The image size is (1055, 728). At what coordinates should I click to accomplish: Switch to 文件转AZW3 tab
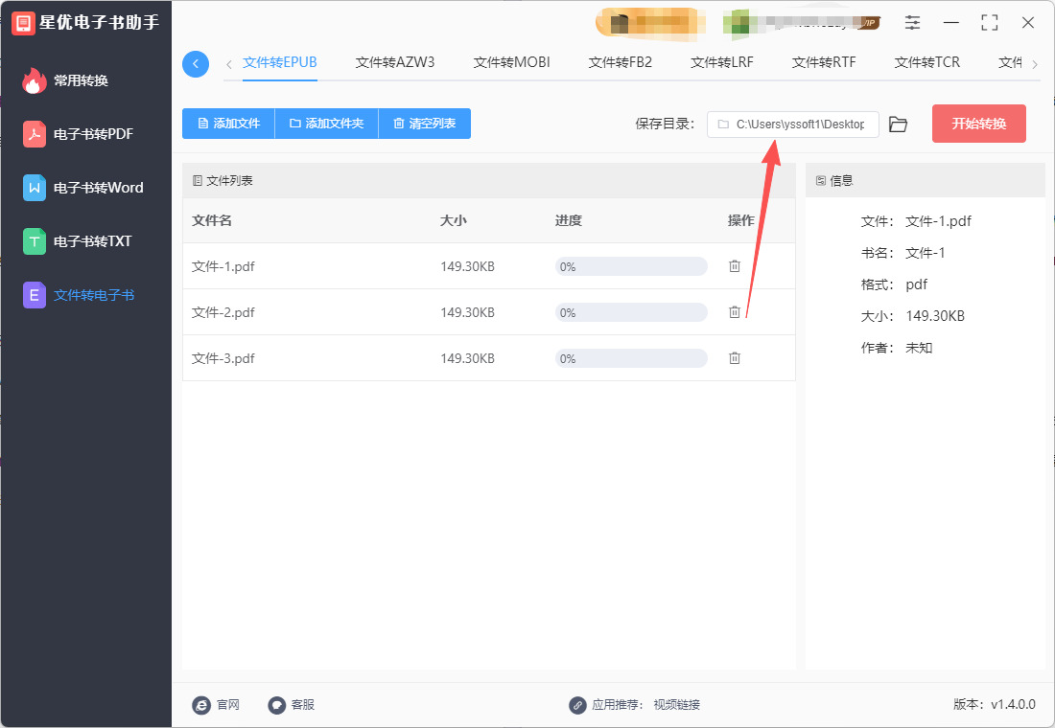tap(395, 62)
